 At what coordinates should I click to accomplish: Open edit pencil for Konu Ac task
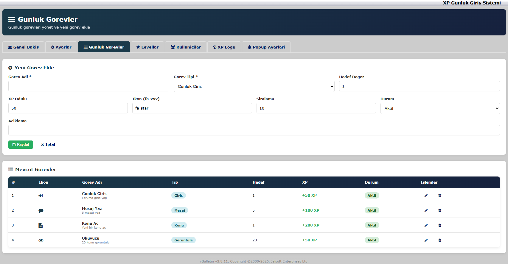426,225
